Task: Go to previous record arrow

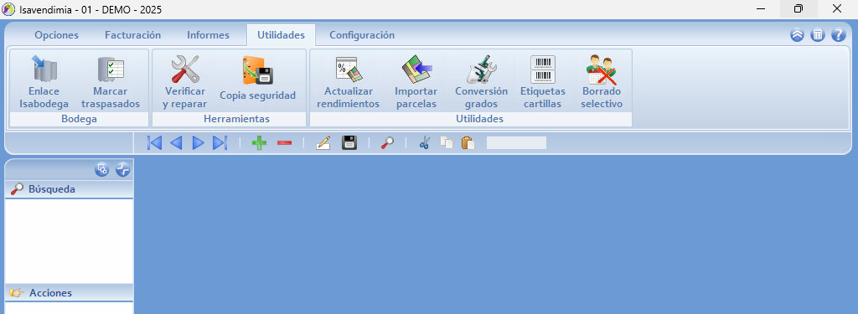Action: 176,143
